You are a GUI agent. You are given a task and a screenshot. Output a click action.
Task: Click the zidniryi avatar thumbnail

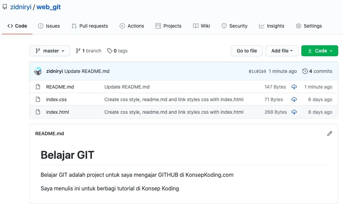(38, 71)
